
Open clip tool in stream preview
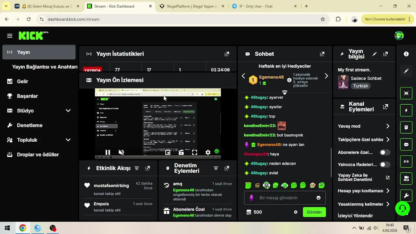(181, 152)
